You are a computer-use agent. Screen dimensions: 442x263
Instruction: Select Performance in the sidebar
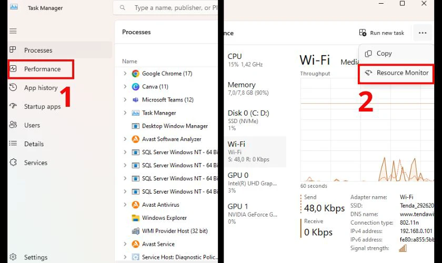[x=42, y=69]
